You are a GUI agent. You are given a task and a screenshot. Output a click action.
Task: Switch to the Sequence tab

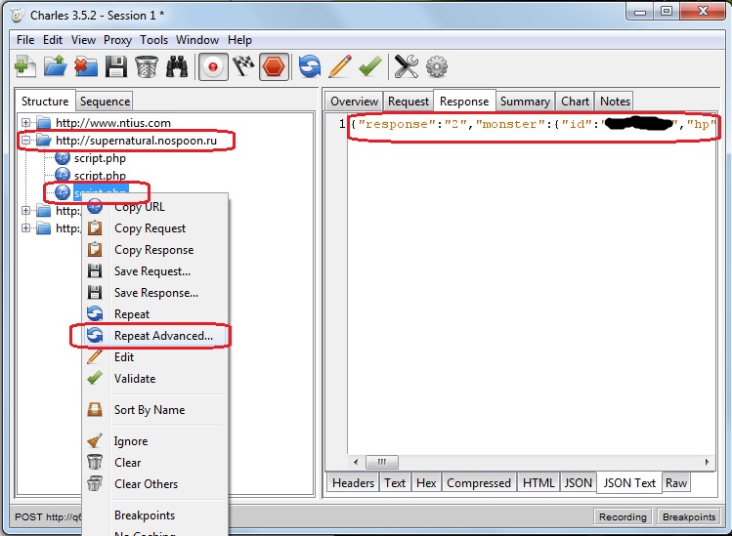[105, 102]
